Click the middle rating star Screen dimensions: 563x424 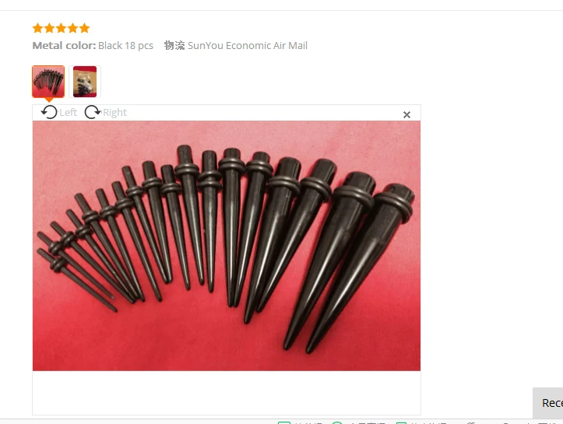click(x=61, y=28)
